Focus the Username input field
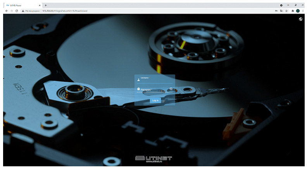 click(x=156, y=81)
